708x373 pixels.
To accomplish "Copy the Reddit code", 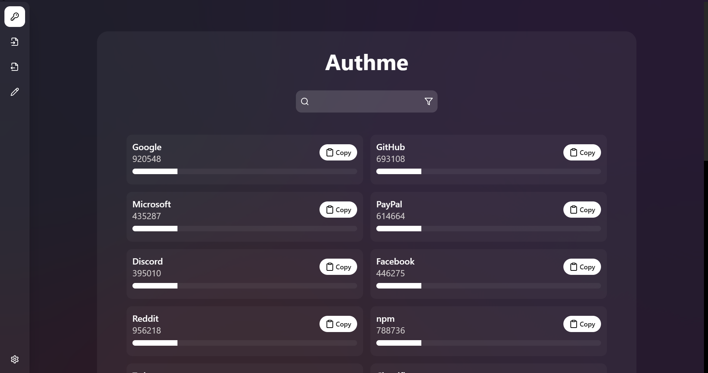I will pyautogui.click(x=338, y=324).
